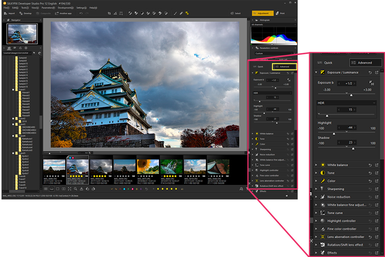Screen dimensions: 385x257
Task: Click the magnifier icon in the bottom toolbar
Action: [75, 189]
